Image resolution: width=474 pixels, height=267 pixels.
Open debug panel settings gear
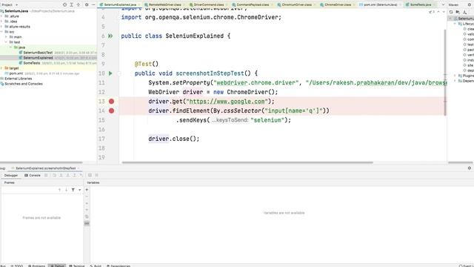pyautogui.click(x=470, y=168)
